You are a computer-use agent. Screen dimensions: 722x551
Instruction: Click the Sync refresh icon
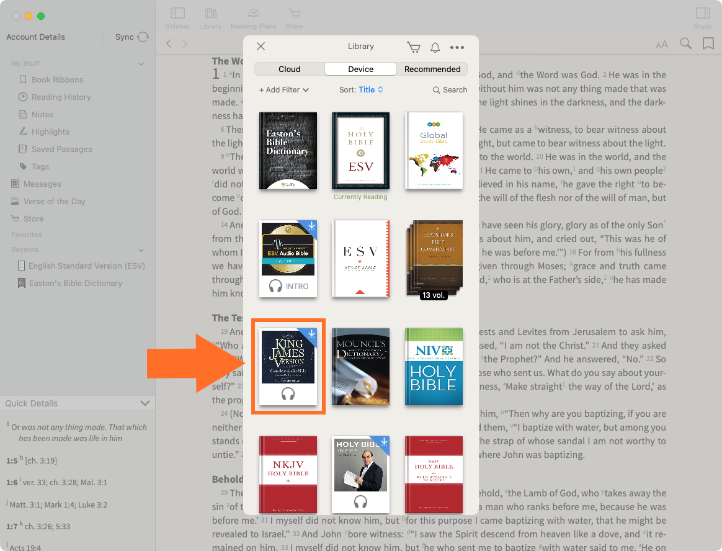click(143, 37)
